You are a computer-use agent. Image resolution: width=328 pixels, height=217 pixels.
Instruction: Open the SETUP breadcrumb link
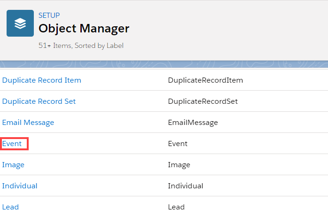coord(49,15)
